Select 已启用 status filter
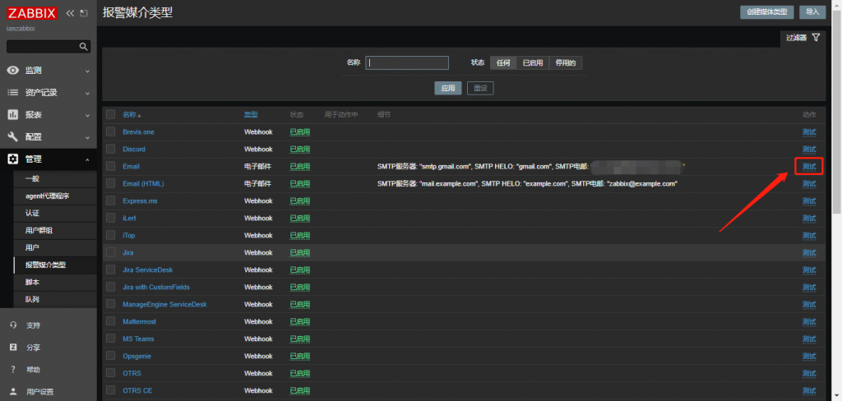 point(533,62)
